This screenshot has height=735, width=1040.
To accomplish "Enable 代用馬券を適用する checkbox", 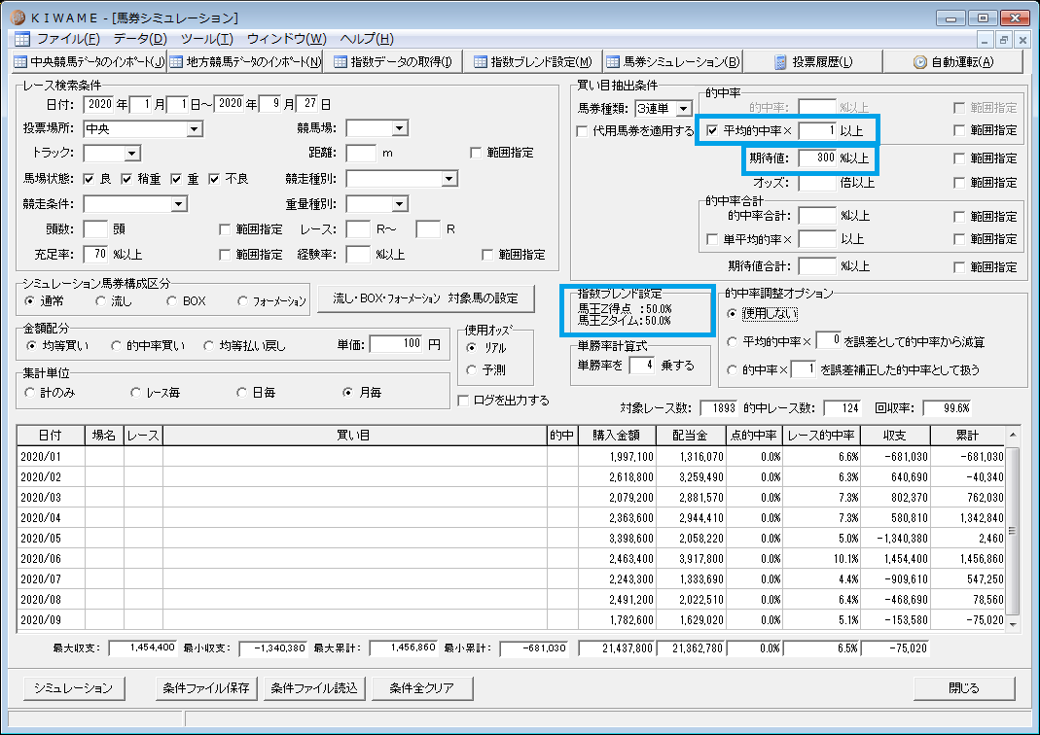I will [x=582, y=131].
